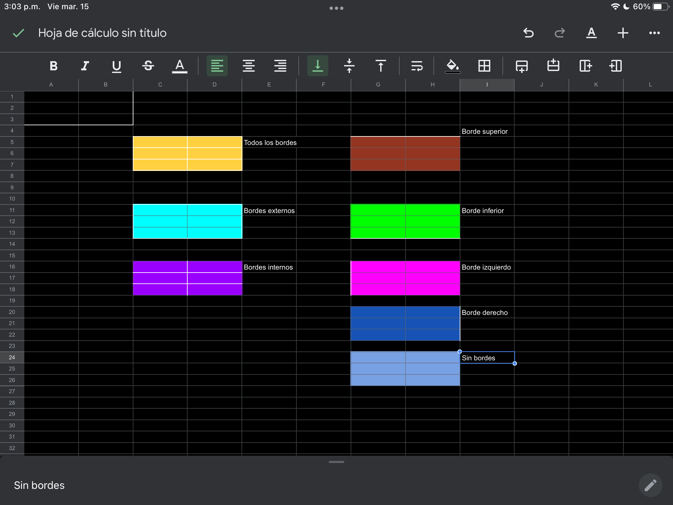Tap the pencil edit button
This screenshot has height=505, width=673.
[x=650, y=485]
